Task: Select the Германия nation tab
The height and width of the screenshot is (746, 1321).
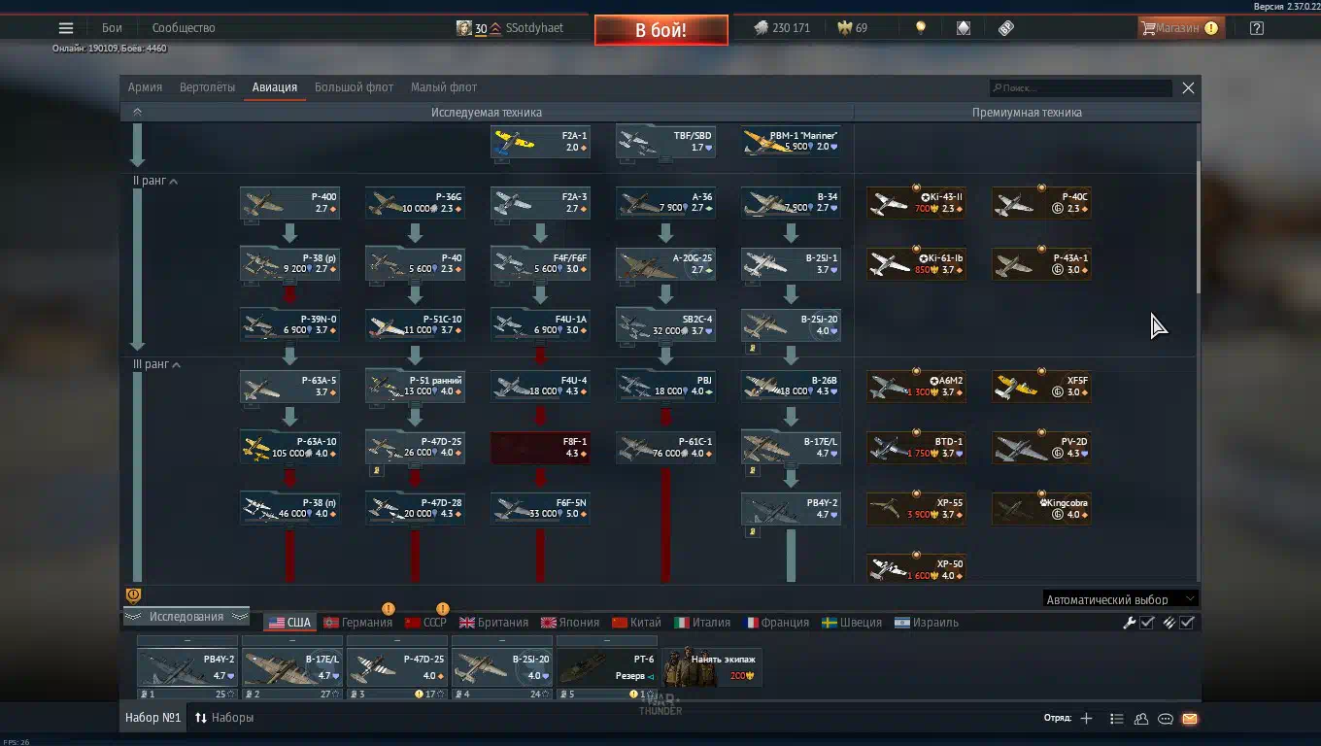Action: pos(358,623)
